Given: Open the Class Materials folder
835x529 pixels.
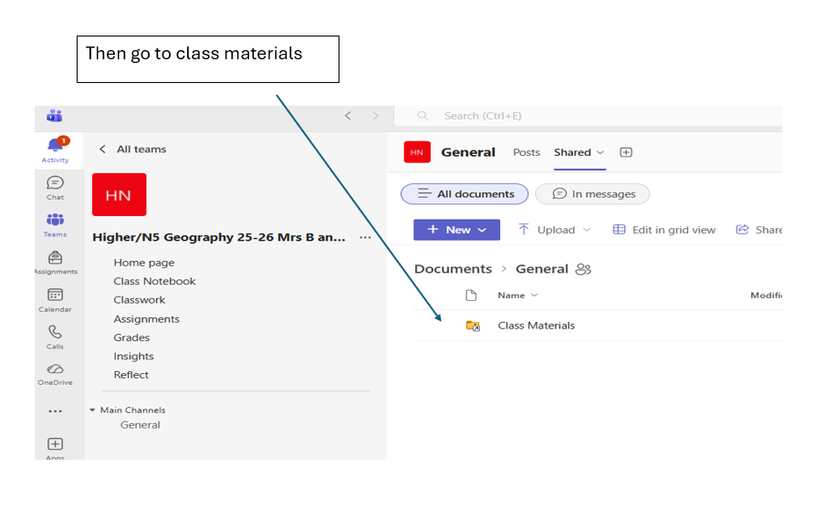Looking at the screenshot, I should pyautogui.click(x=536, y=326).
